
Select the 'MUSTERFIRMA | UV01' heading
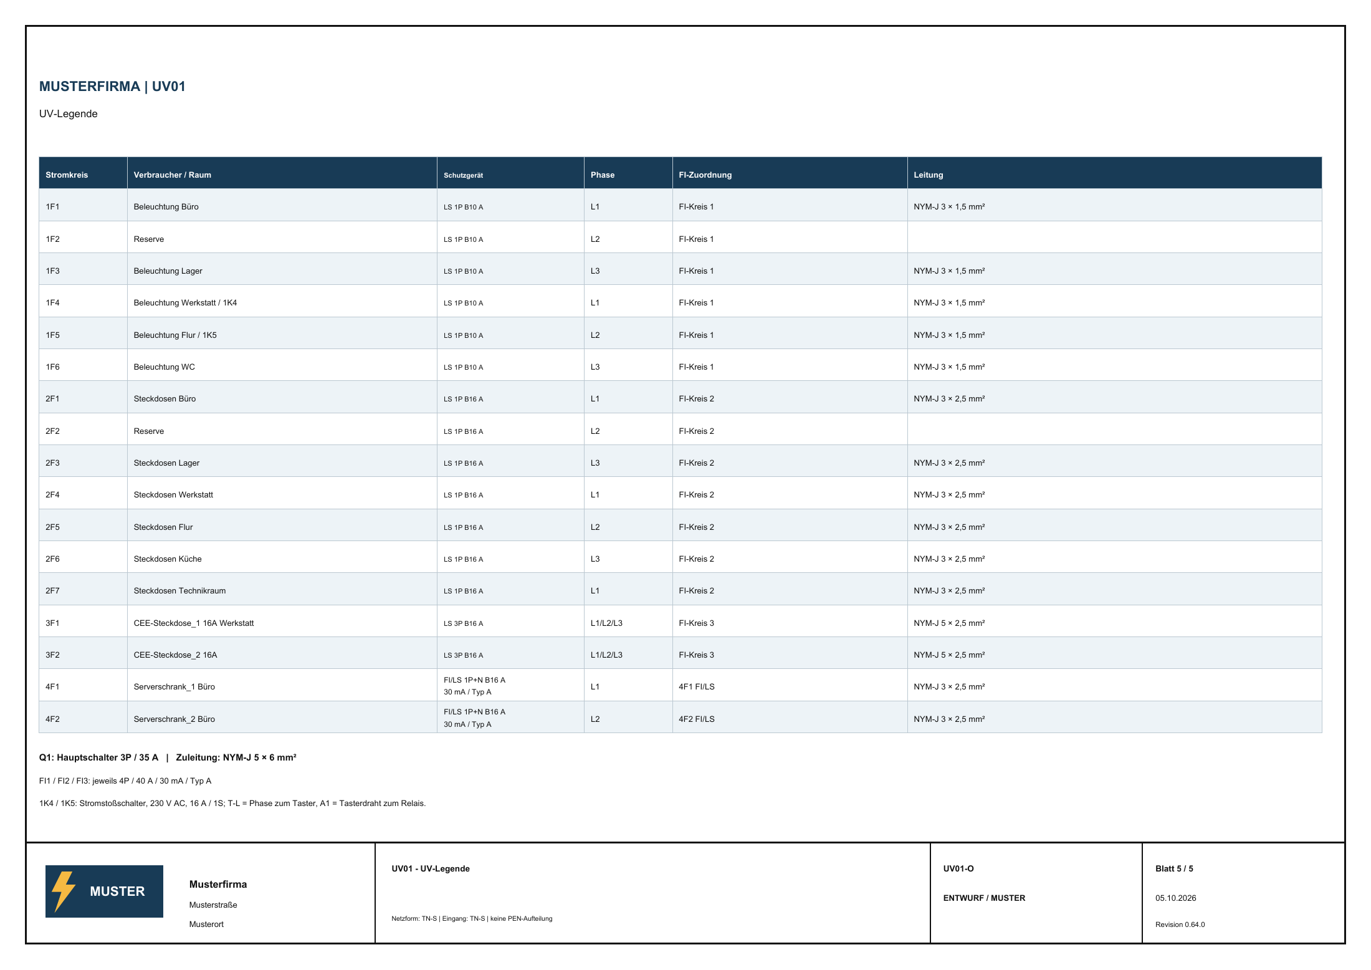point(112,87)
